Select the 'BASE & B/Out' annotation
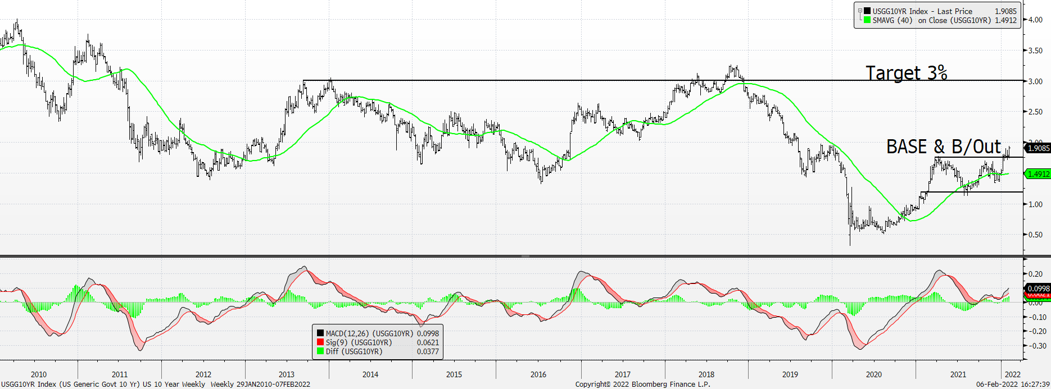This screenshot has height=389, width=1051. (944, 147)
